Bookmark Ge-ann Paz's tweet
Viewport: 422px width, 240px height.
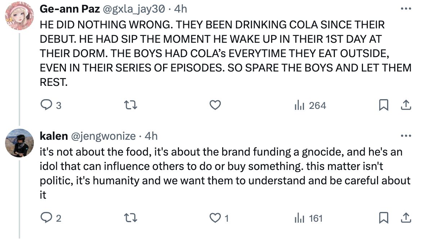tap(384, 105)
